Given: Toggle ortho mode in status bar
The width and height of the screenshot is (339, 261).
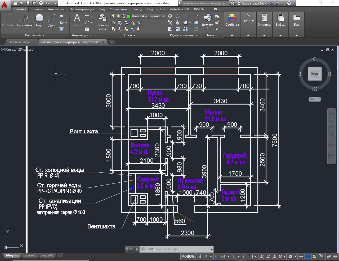Looking at the screenshot, I should click(217, 256).
